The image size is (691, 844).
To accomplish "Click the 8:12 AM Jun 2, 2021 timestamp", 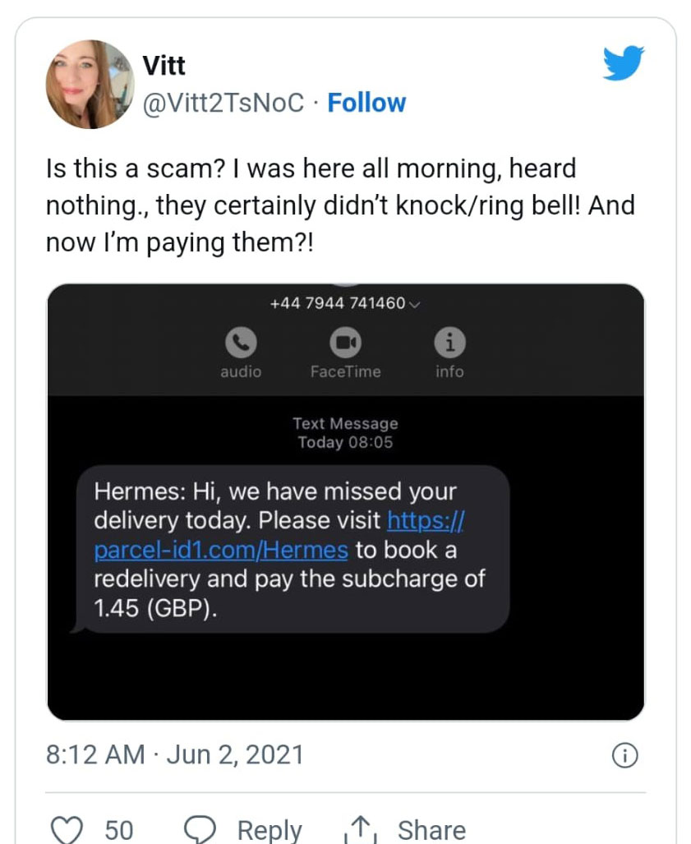I will point(175,754).
